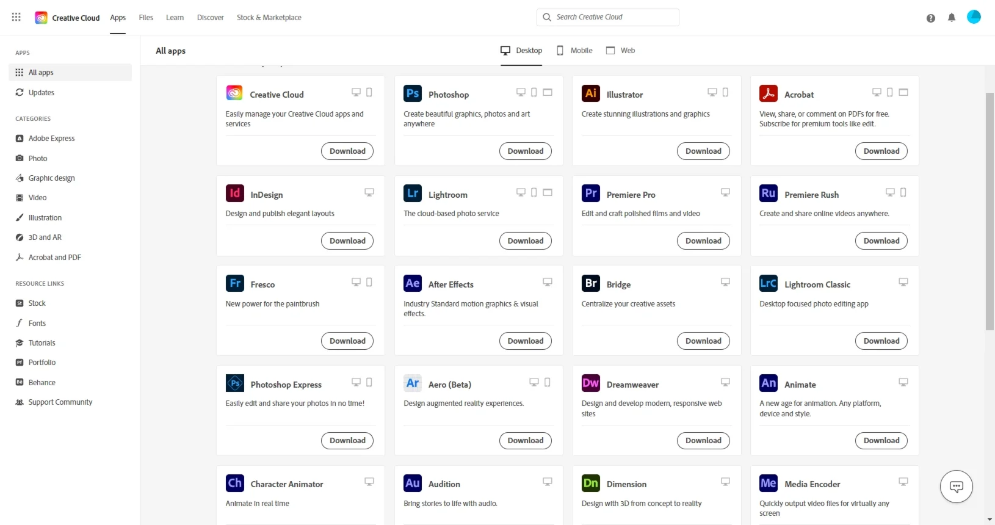Open the user profile avatar

tap(974, 17)
